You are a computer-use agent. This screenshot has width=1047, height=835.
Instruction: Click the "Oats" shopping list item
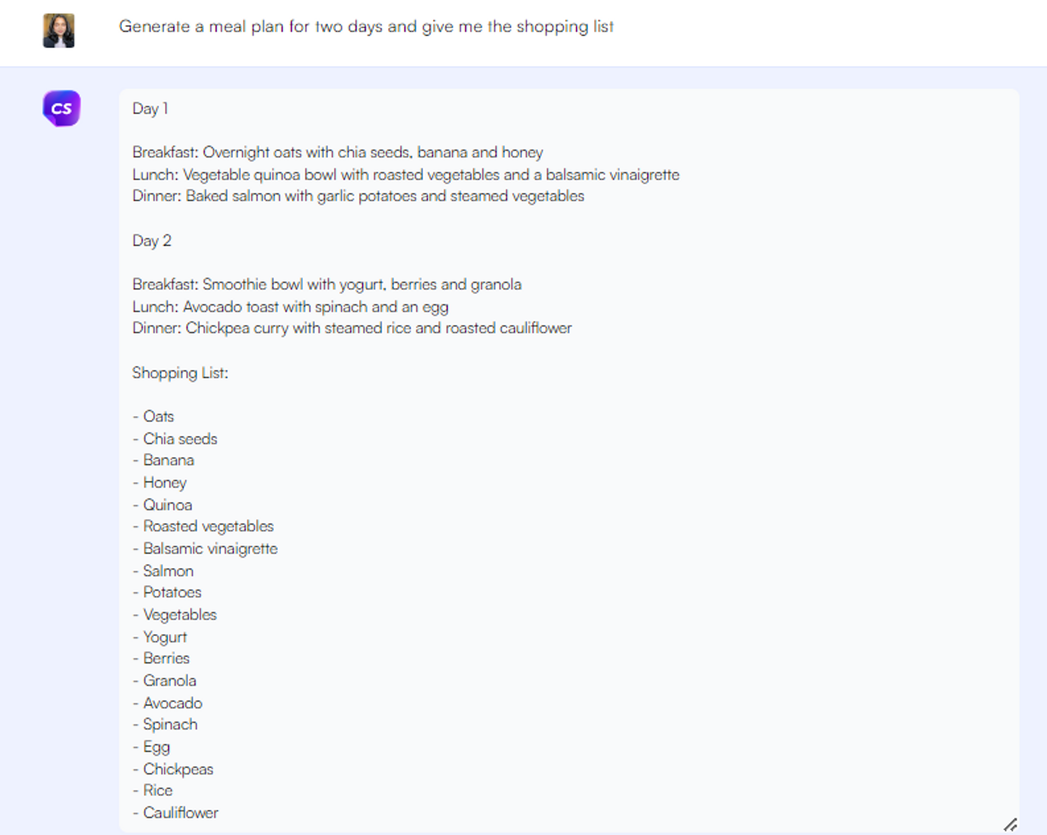click(158, 416)
